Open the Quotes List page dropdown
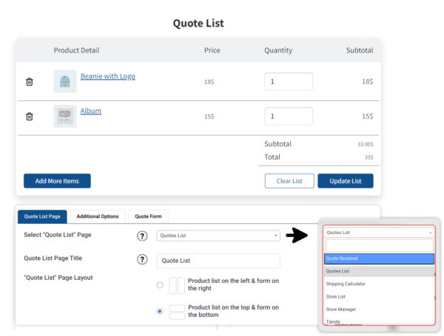444x336 pixels. point(218,236)
